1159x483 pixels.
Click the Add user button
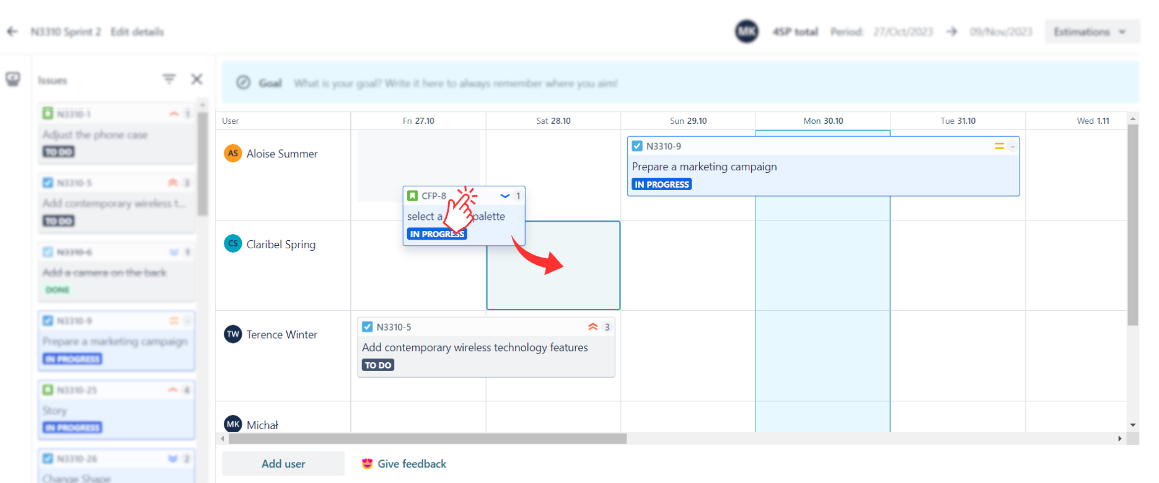[283, 464]
